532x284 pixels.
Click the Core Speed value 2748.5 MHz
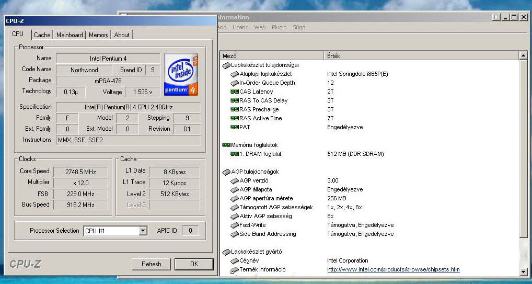[81, 172]
